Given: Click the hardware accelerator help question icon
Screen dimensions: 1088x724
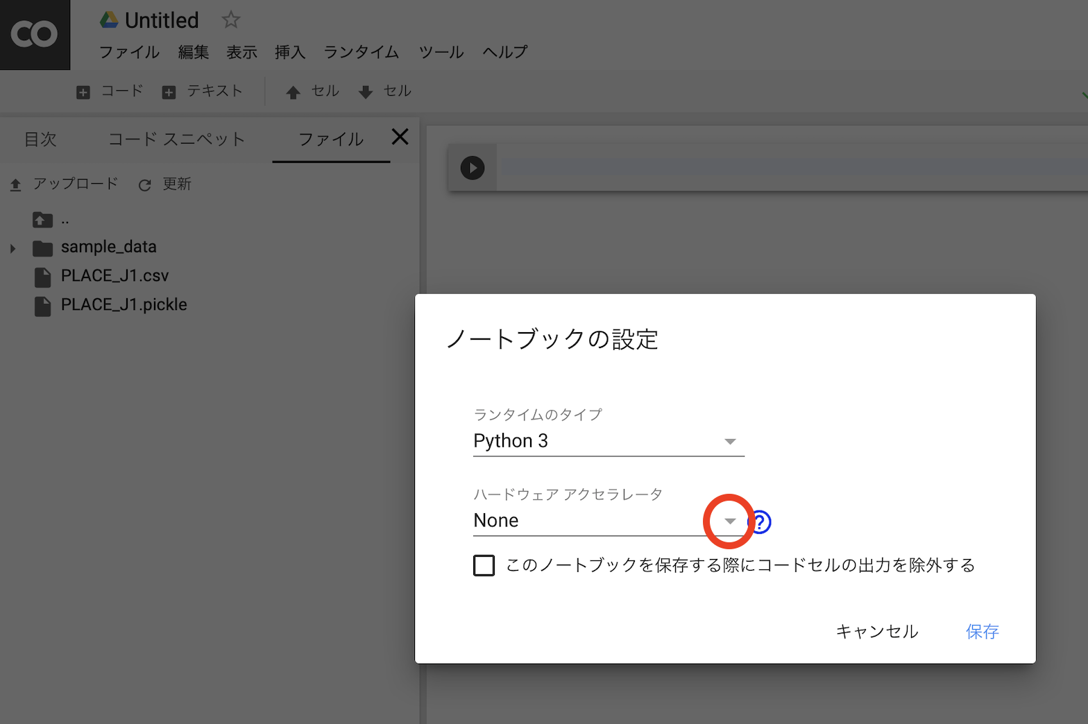Looking at the screenshot, I should 761,522.
